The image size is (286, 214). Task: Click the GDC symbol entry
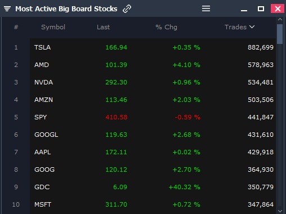click(42, 187)
